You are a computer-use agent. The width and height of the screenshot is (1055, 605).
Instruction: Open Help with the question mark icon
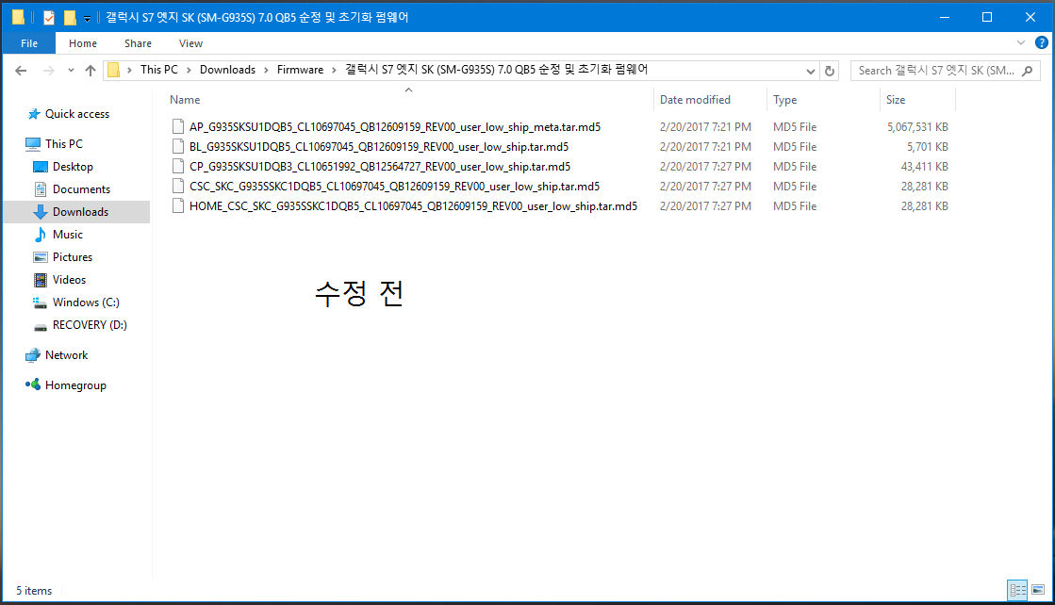point(1041,43)
